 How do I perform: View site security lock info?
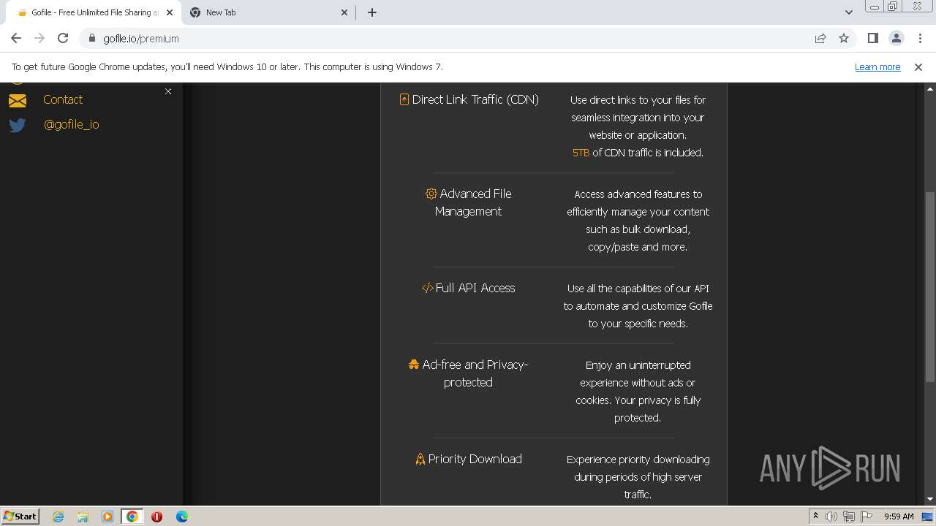91,39
